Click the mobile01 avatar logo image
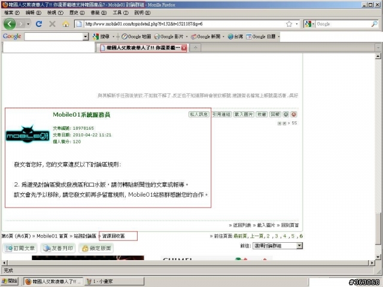The width and height of the screenshot is (383, 287). click(28, 134)
